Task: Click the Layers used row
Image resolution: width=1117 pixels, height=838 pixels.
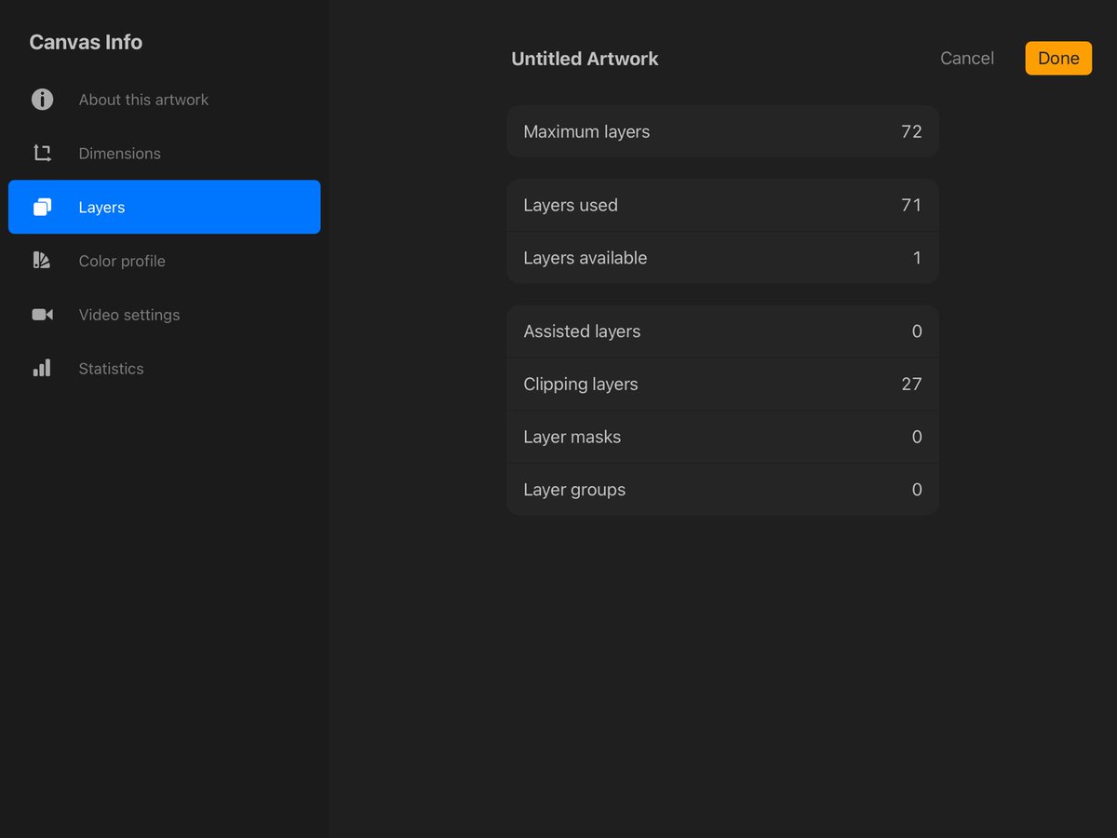Action: click(x=722, y=205)
